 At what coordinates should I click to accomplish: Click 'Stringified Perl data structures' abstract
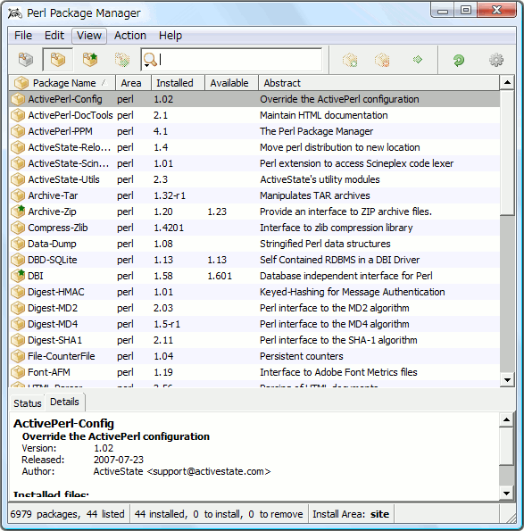[325, 244]
